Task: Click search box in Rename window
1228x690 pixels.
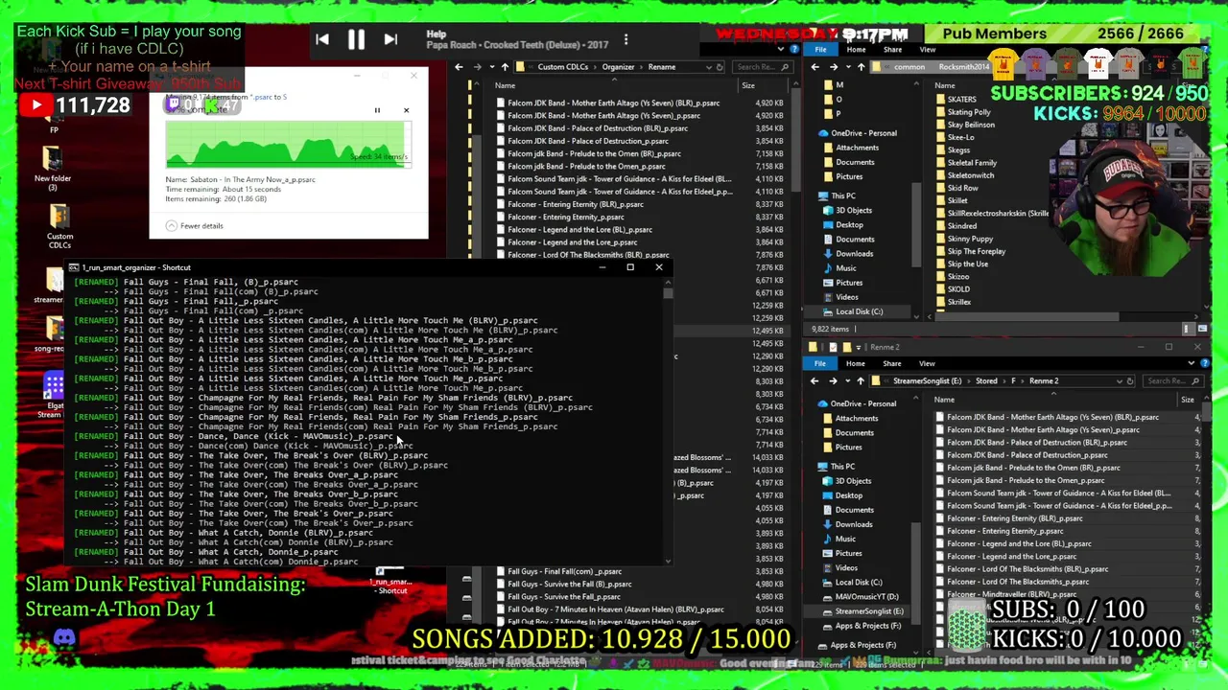Action: (762, 67)
